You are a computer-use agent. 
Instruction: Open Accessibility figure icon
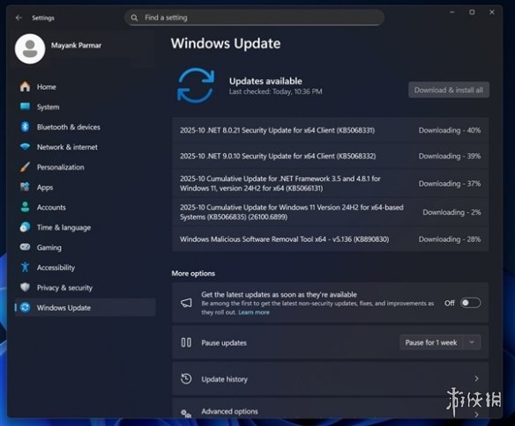pyautogui.click(x=25, y=268)
